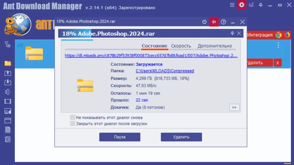294x165 pixels.
Task: Open the C:\Users\MLOADS\Compressed folder link
Action: [x=165, y=71]
